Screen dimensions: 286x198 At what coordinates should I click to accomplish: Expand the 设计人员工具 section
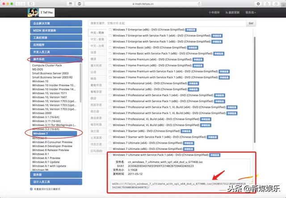tap(56, 182)
